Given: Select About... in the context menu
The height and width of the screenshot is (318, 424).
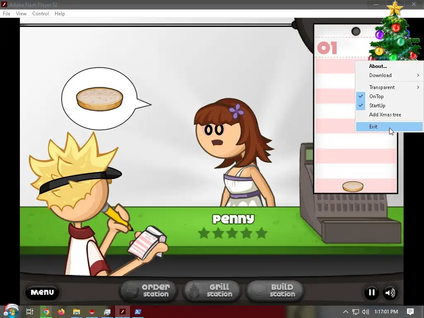Looking at the screenshot, I should (389, 66).
